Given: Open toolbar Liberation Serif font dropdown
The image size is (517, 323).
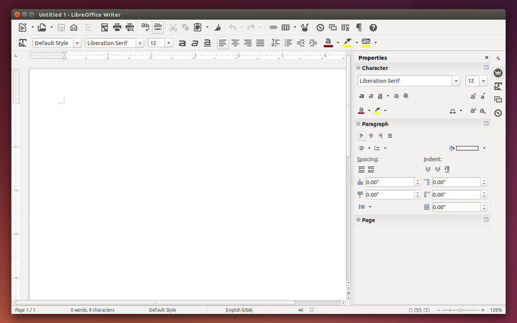Looking at the screenshot, I should point(140,43).
